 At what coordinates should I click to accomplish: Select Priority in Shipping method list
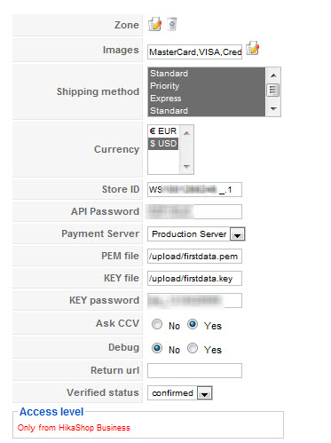coord(206,86)
